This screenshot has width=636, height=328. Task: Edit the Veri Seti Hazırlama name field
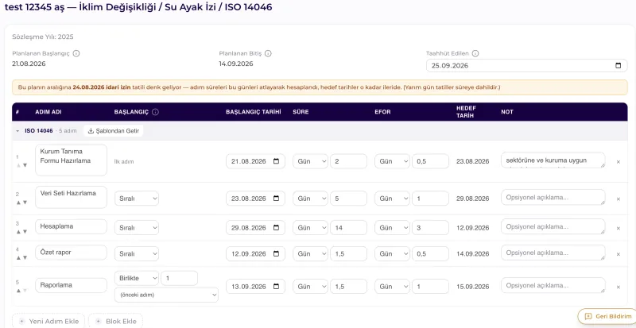(x=71, y=198)
